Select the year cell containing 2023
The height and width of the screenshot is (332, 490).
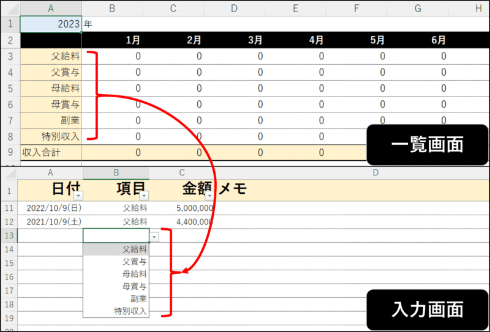pos(51,24)
